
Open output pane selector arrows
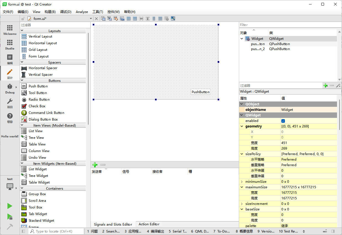pyautogui.click(x=304, y=231)
